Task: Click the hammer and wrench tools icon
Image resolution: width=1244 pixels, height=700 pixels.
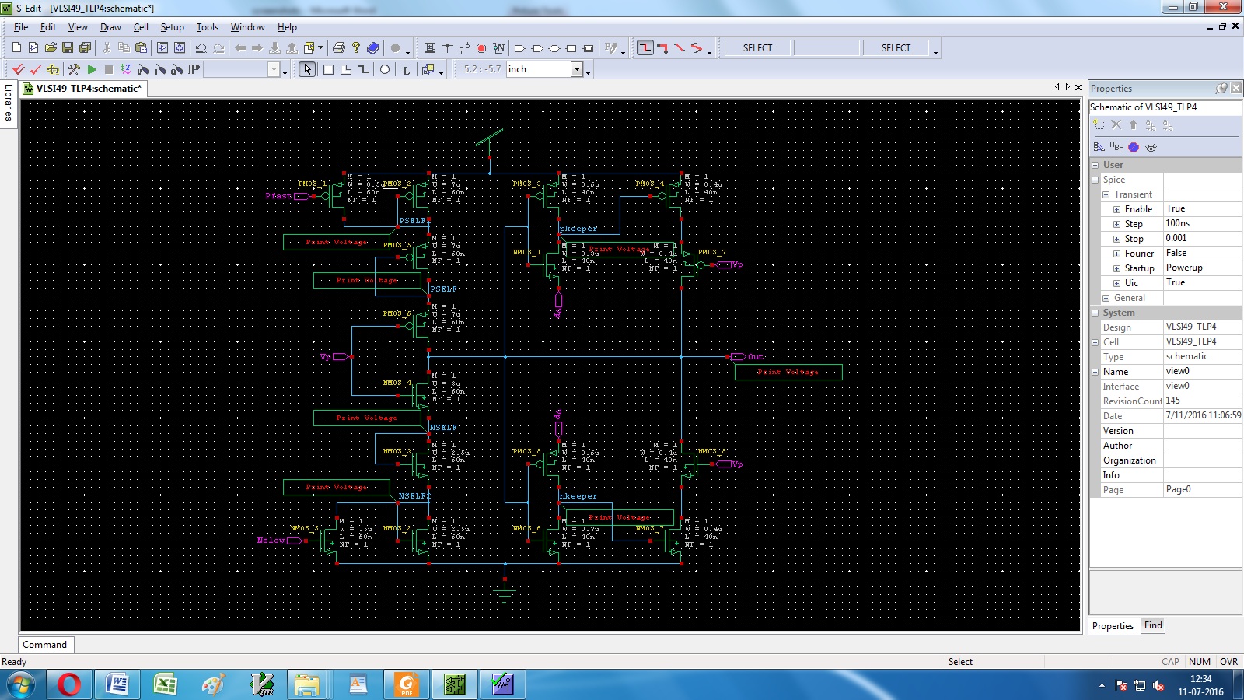Action: click(x=74, y=69)
